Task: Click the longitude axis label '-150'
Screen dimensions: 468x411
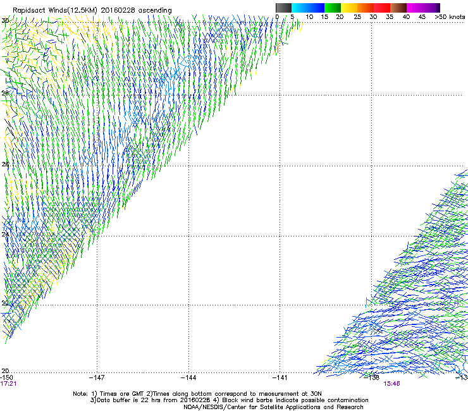Action: (x=6, y=377)
